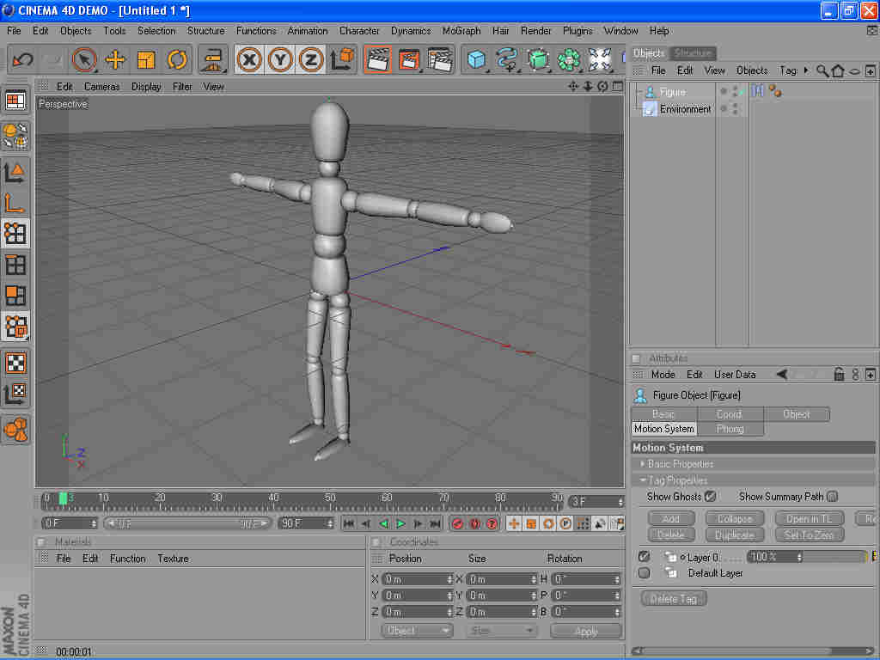Select the Texture Axis tool
Screen dimensions: 880x660
pyautogui.click(x=15, y=394)
